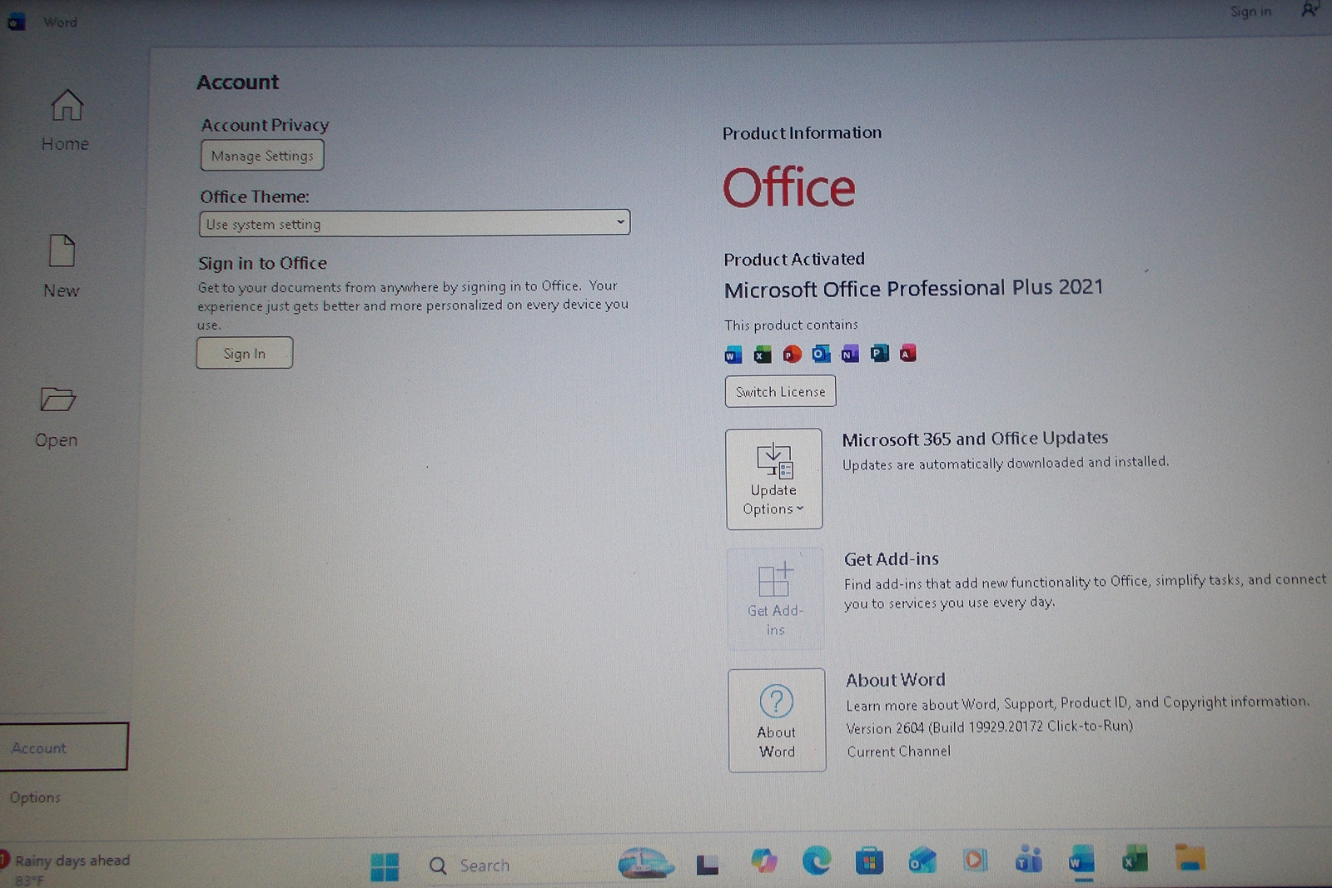Click the 'Microsoft 365 and Office Updates' heading
Image resolution: width=1332 pixels, height=888 pixels.
tap(975, 439)
